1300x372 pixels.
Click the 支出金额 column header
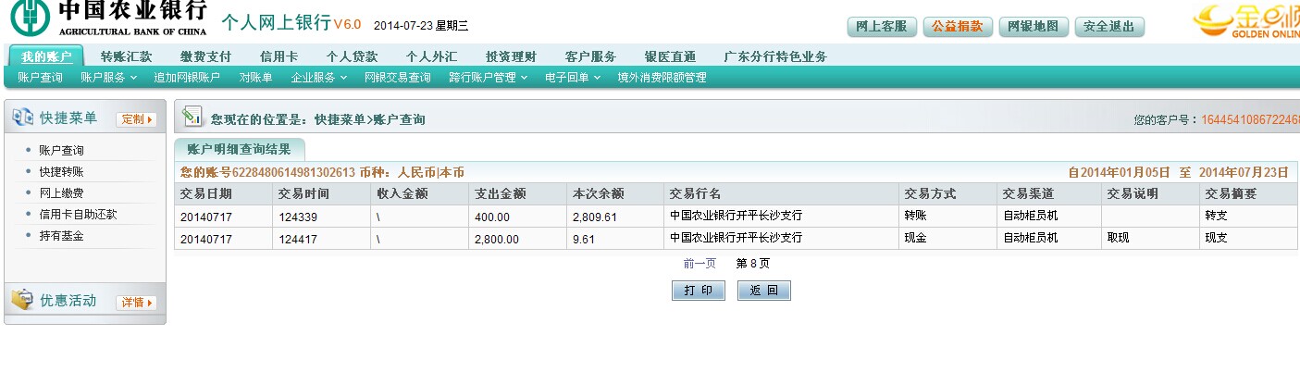[x=517, y=194]
